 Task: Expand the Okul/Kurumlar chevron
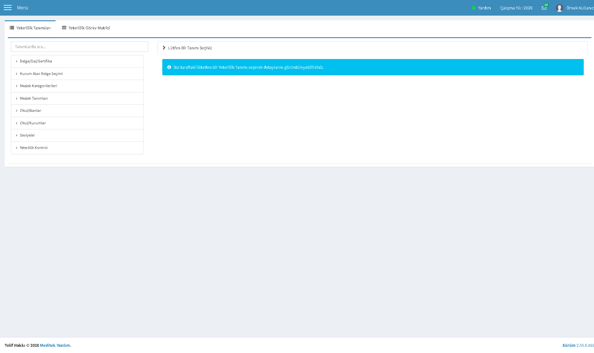(17, 123)
